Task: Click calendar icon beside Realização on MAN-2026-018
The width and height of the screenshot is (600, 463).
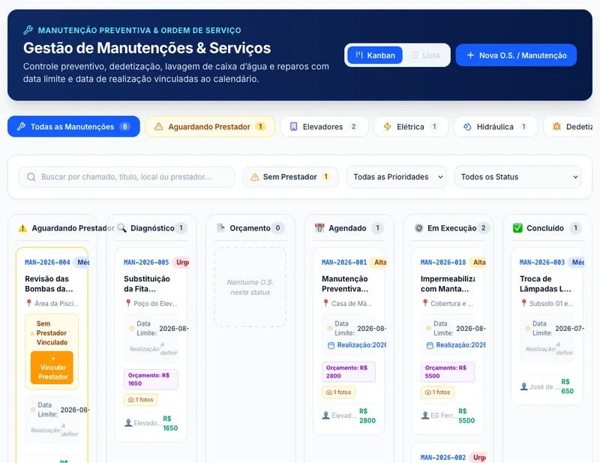Action: (x=430, y=345)
